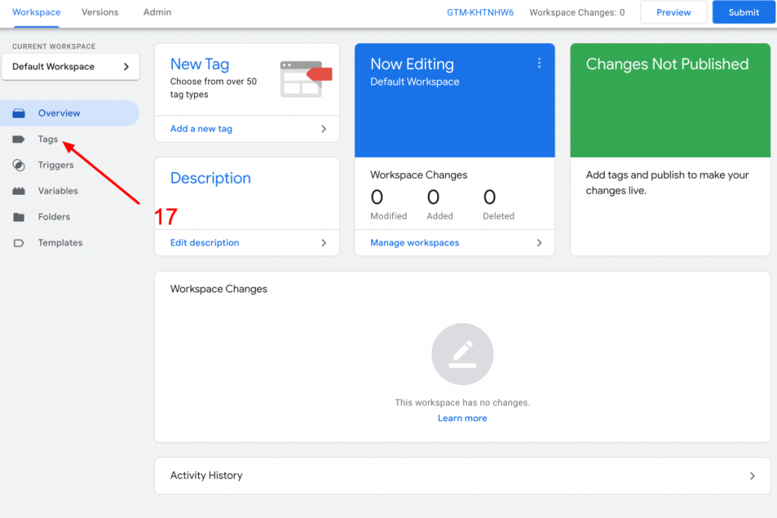Expand the Activity History section

point(462,476)
